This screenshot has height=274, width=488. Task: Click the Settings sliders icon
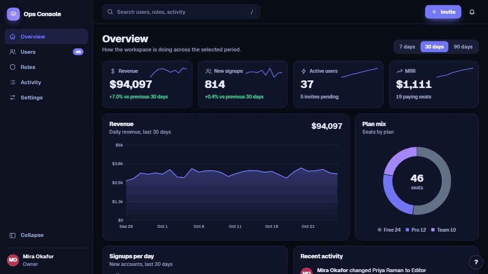12,98
